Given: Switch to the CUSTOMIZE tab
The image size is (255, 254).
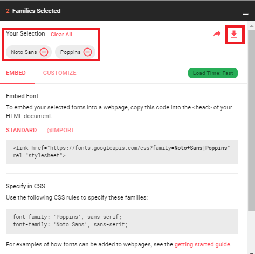Looking at the screenshot, I should click(60, 73).
